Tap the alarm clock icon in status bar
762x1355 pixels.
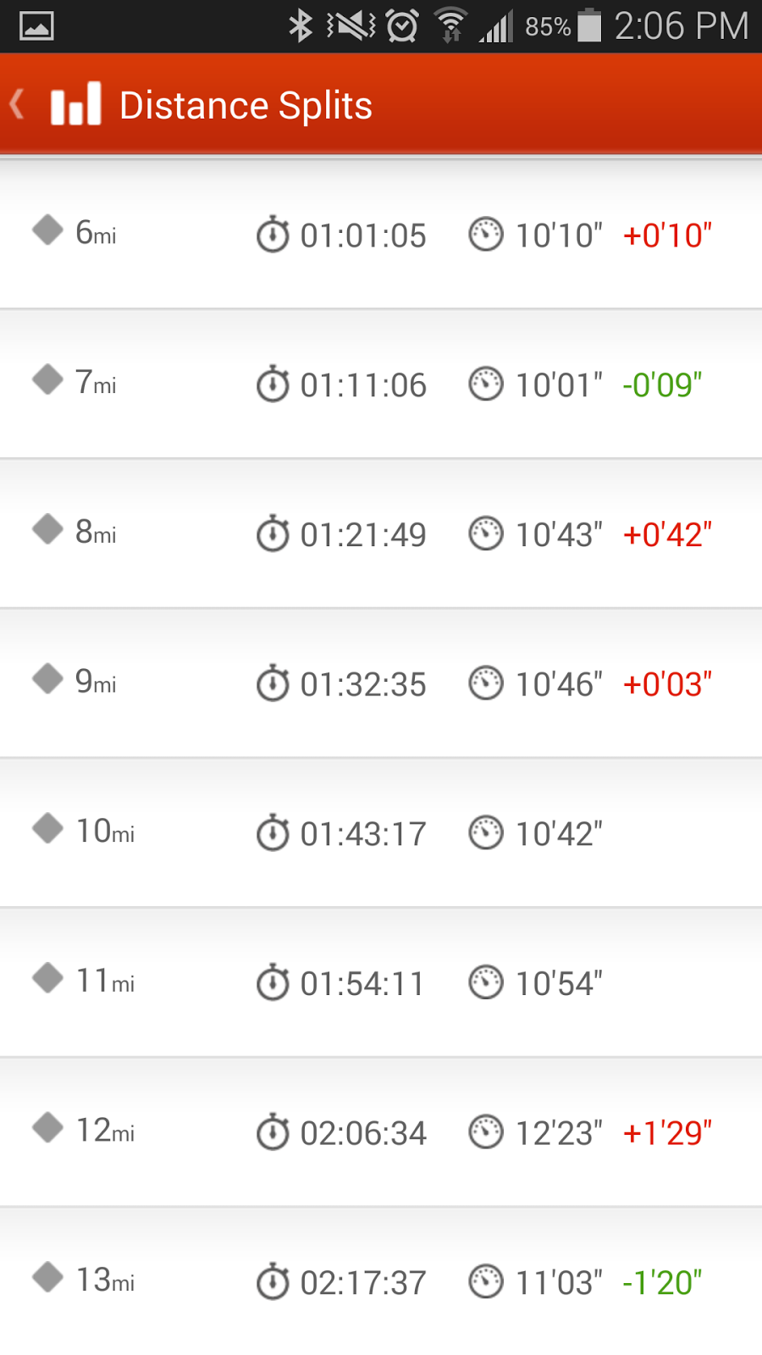tap(402, 25)
